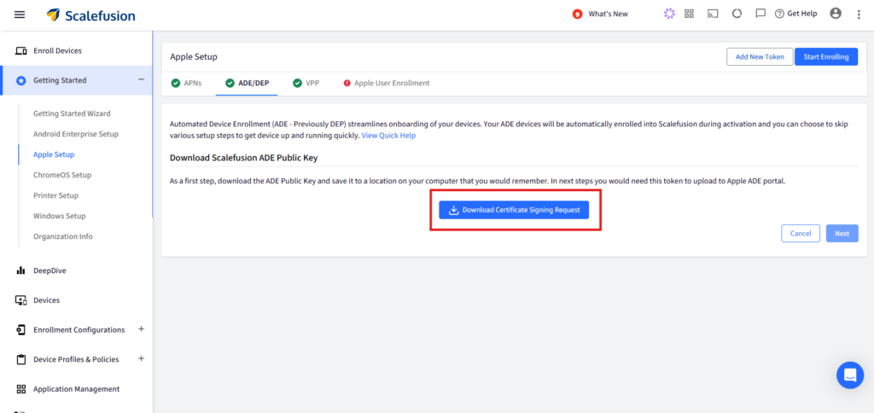Click Download Certificate Signing Request button
Screen dimensions: 874x413
(x=514, y=210)
